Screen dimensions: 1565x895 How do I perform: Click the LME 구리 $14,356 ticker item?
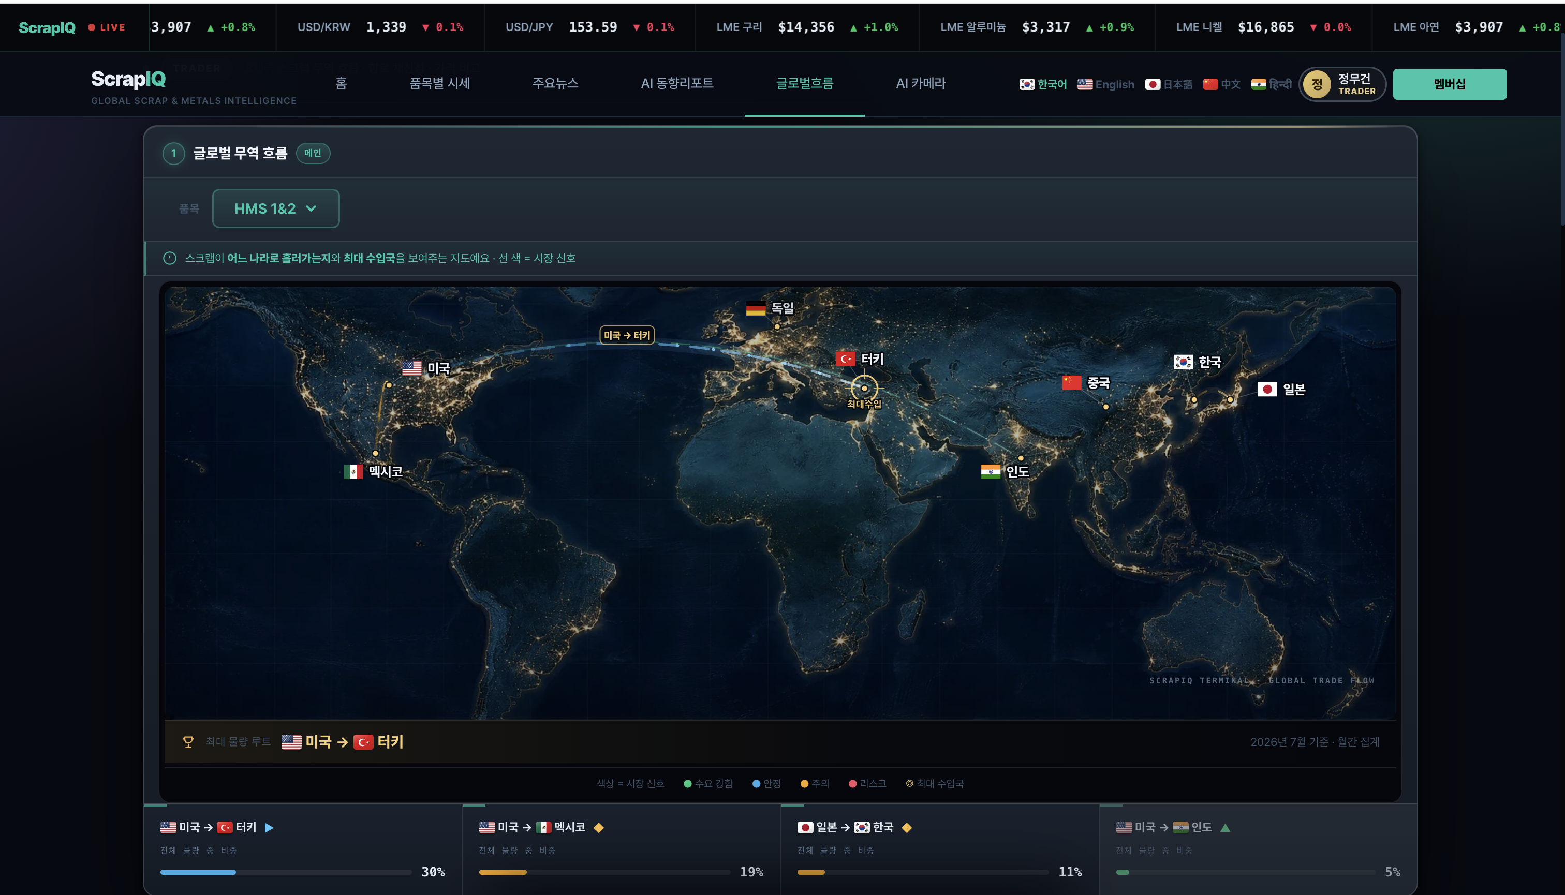tap(807, 27)
